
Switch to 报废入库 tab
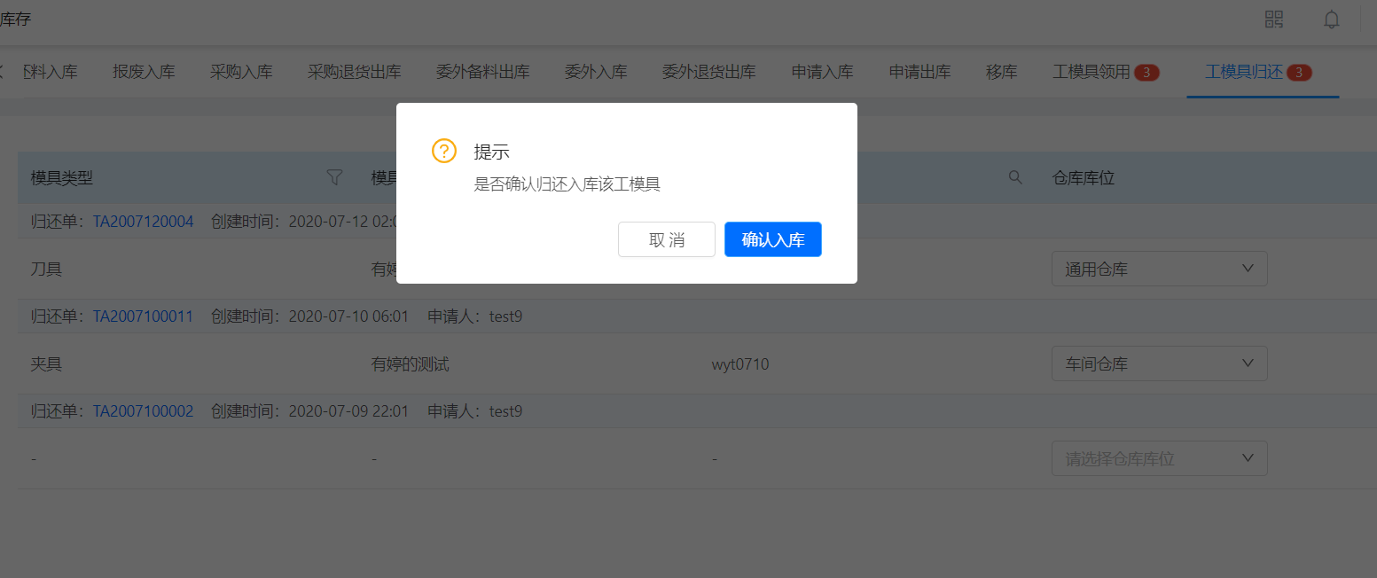(144, 73)
